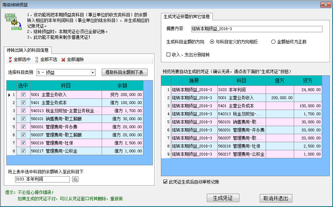Click 提取科目余额到下表 button
This screenshot has height=207, width=333.
pyautogui.click(x=124, y=73)
